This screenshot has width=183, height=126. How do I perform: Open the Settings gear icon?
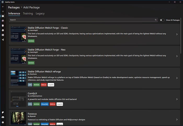pos(3,122)
